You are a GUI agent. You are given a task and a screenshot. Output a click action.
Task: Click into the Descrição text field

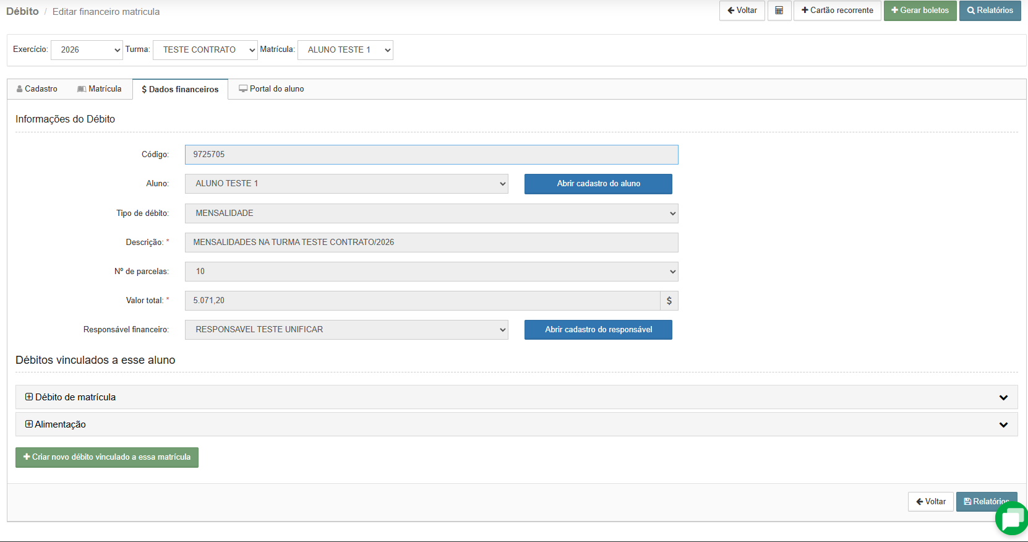click(x=431, y=243)
